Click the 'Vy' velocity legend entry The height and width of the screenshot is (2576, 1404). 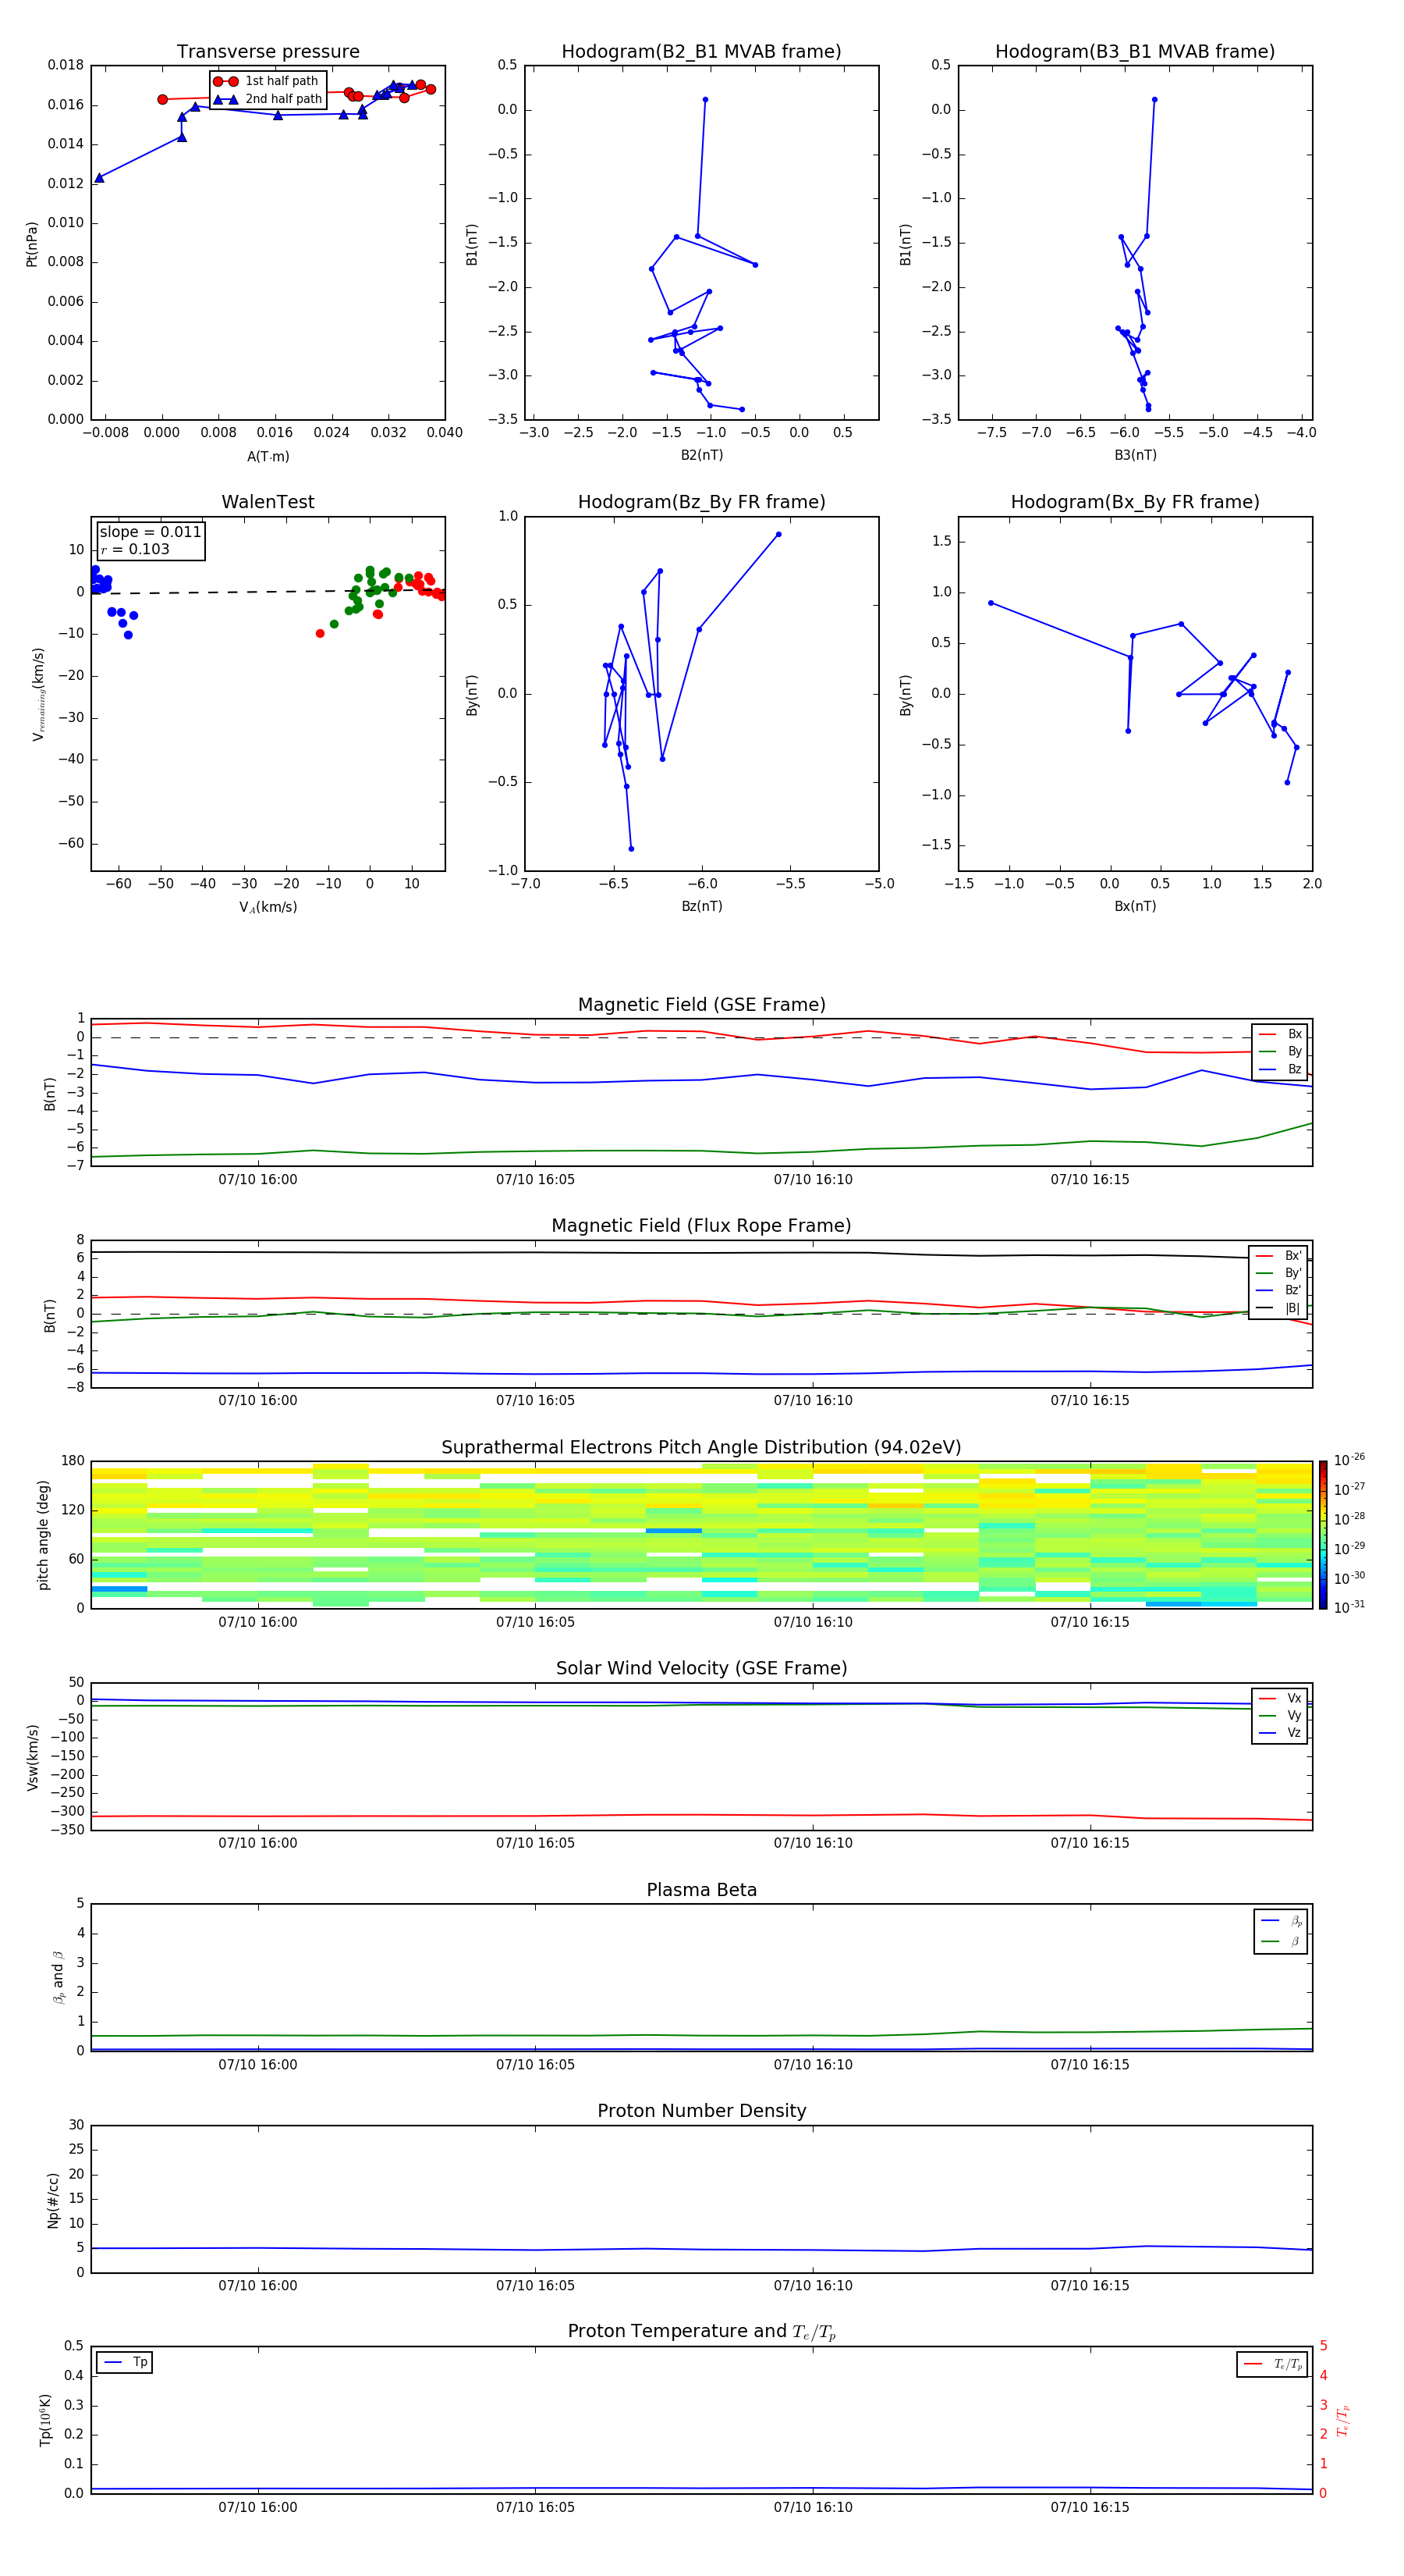pyautogui.click(x=1280, y=1715)
